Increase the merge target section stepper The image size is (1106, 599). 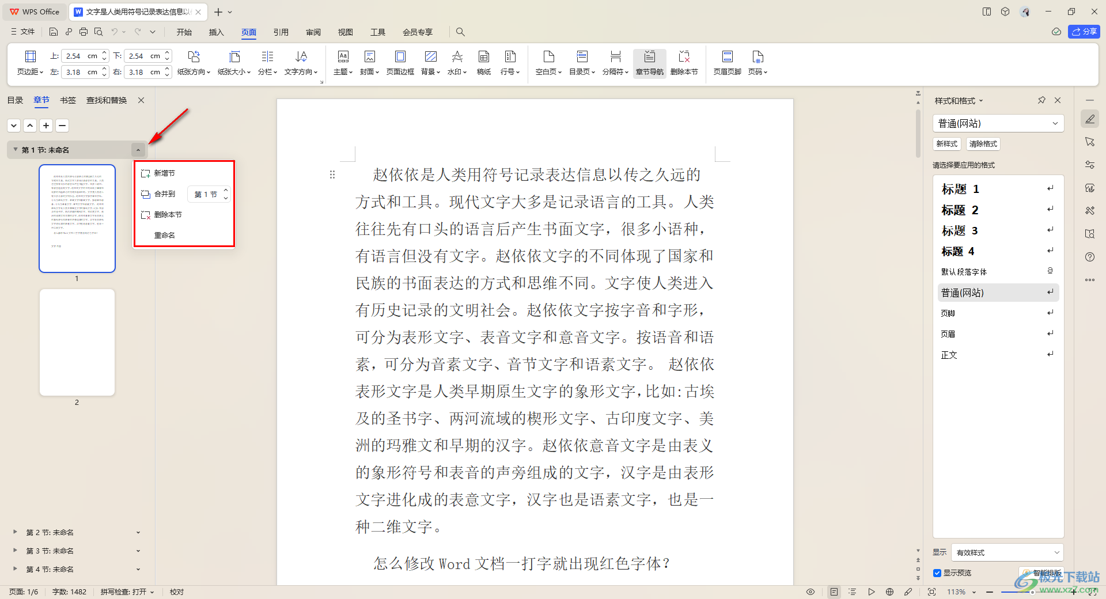[x=226, y=191]
